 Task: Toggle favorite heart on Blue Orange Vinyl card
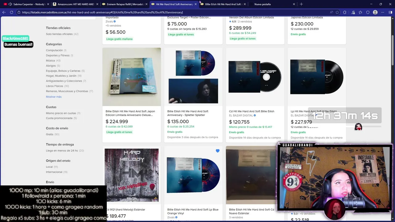coord(218,151)
